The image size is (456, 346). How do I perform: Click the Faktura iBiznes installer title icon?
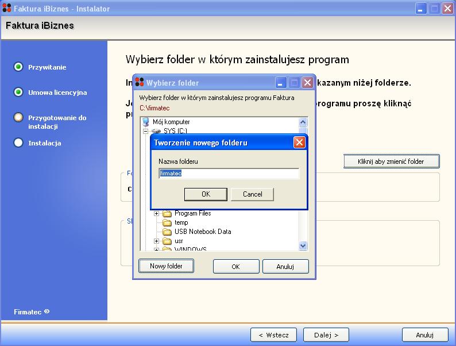pyautogui.click(x=7, y=8)
